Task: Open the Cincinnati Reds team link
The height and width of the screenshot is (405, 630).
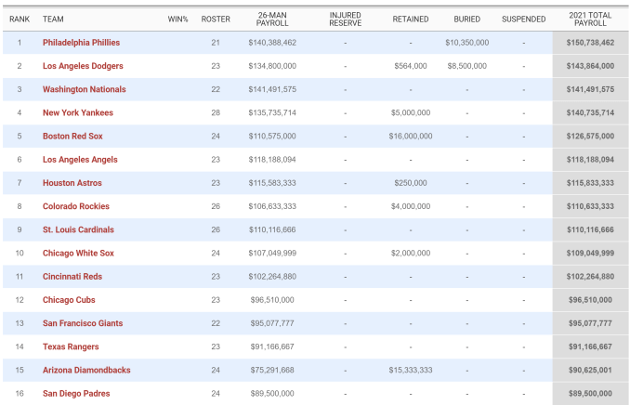Action: 72,277
